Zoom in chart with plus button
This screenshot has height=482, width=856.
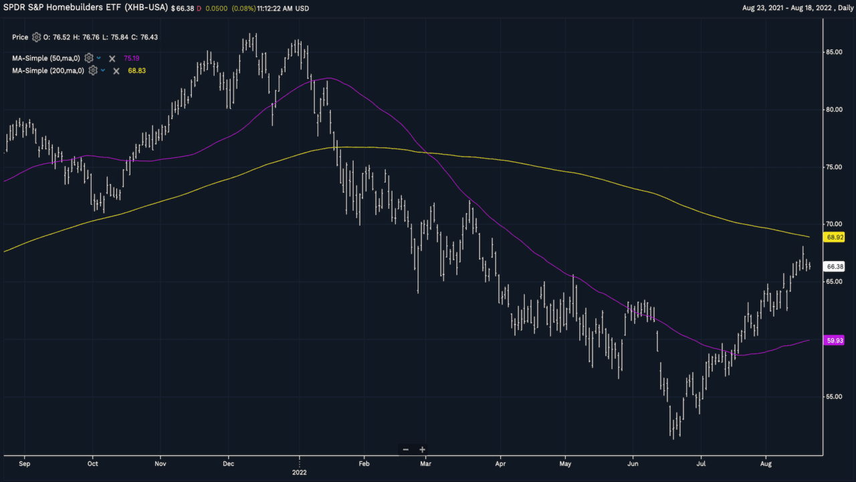pyautogui.click(x=422, y=450)
